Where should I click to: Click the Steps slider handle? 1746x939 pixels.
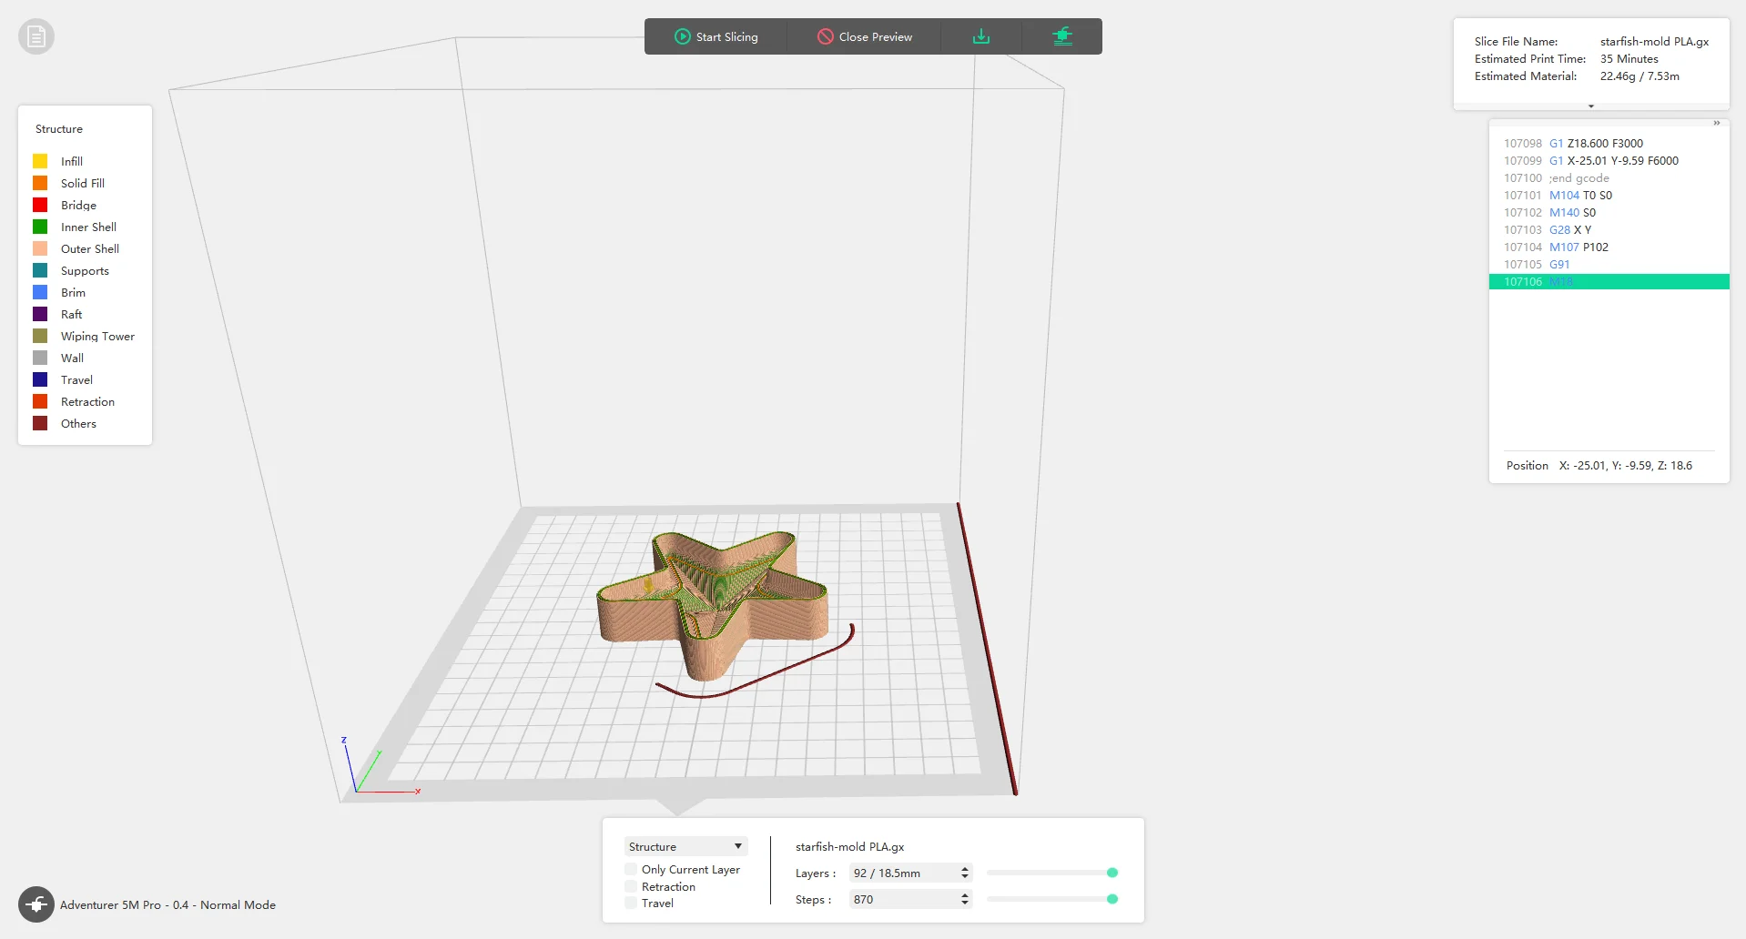coord(1112,899)
